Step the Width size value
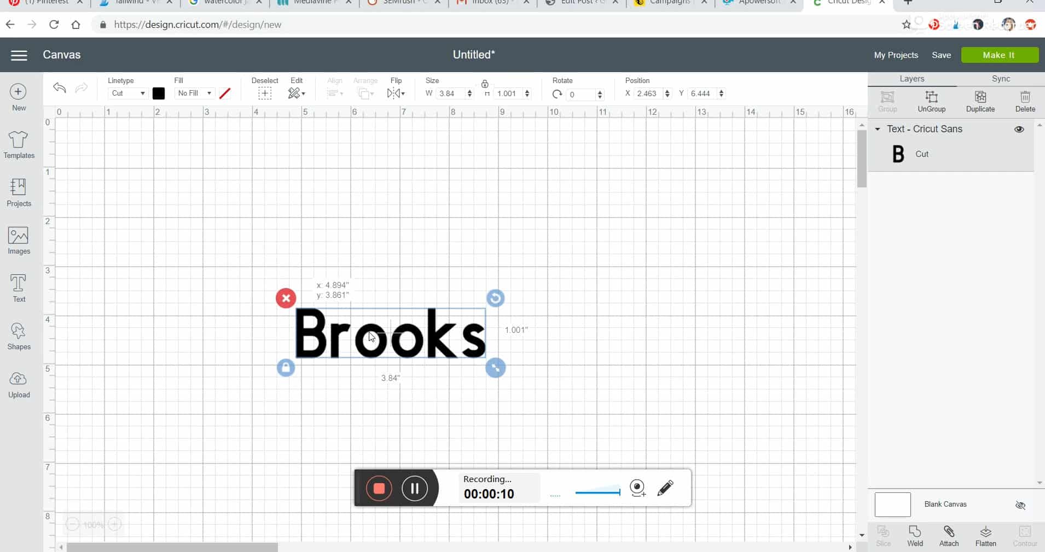The height and width of the screenshot is (552, 1045). pyautogui.click(x=469, y=93)
